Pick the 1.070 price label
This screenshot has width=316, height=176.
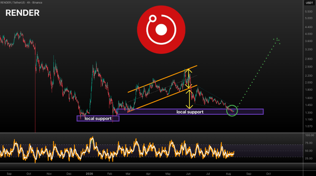coord(309,126)
